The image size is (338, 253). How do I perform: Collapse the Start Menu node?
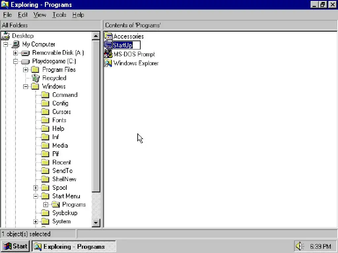(36, 196)
